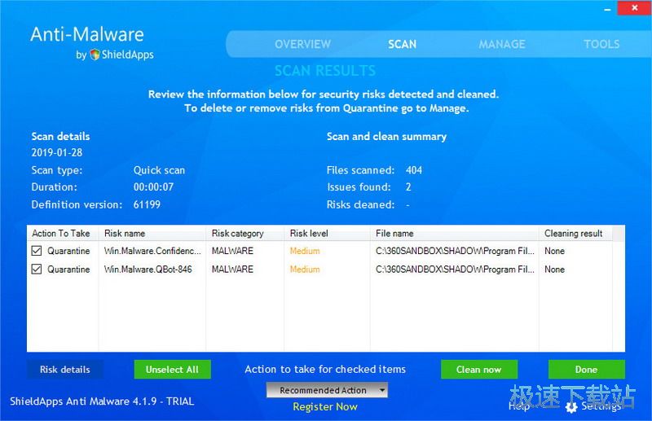Click the ShieldApps Anti Malware 4.1.9 - TRIAL text

point(102,401)
